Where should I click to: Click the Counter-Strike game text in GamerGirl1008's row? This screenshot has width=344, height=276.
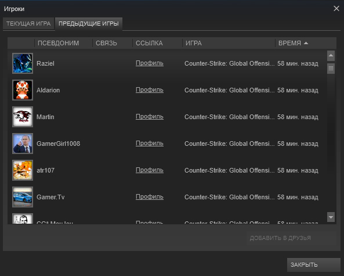coord(230,144)
